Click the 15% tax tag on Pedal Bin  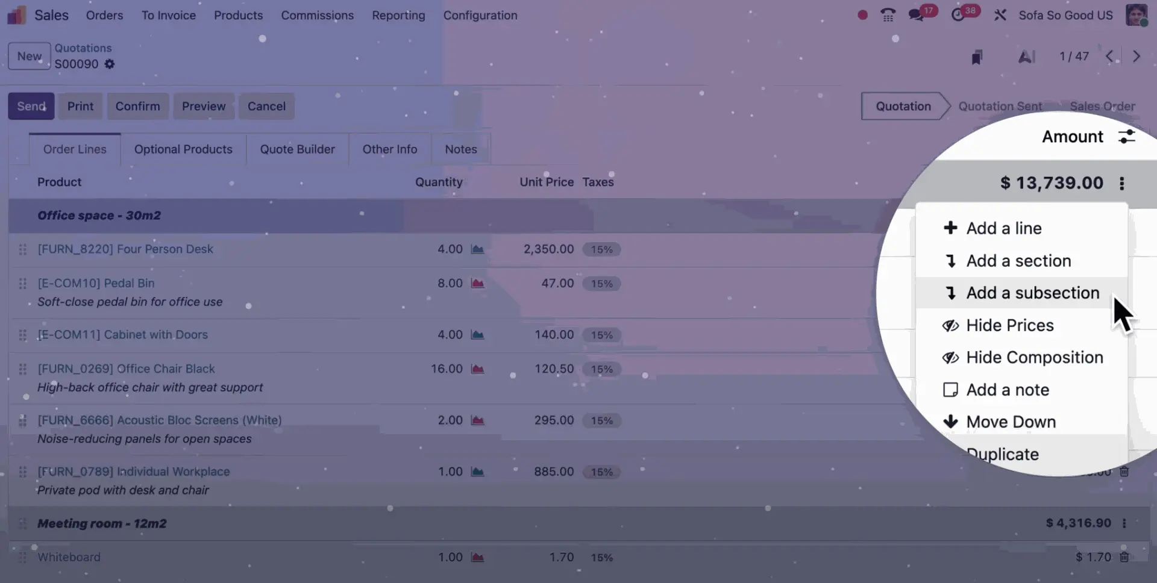(601, 284)
